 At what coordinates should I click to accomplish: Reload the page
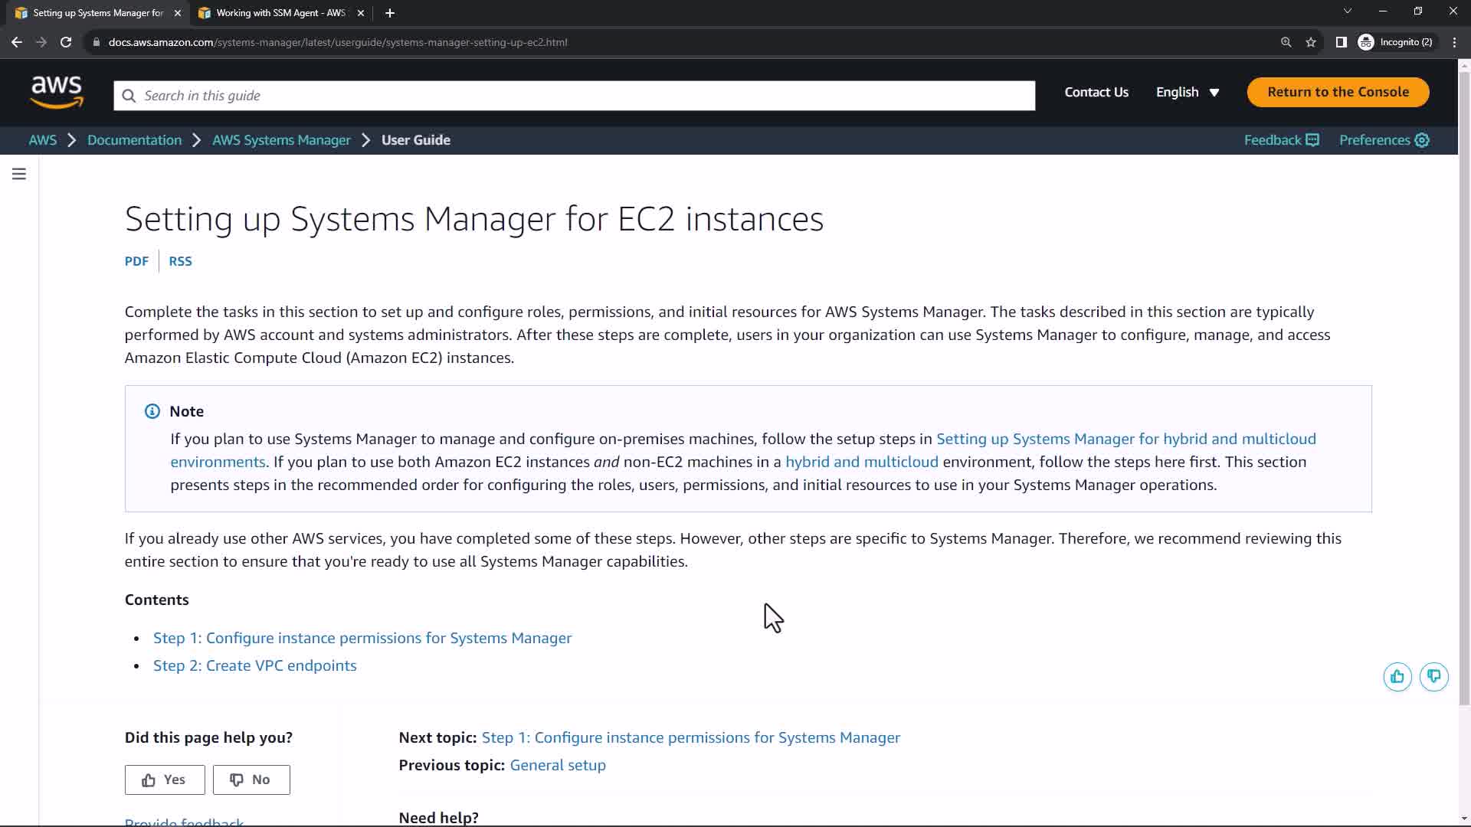point(66,42)
